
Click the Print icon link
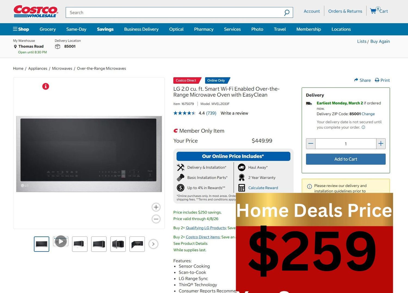pos(377,80)
